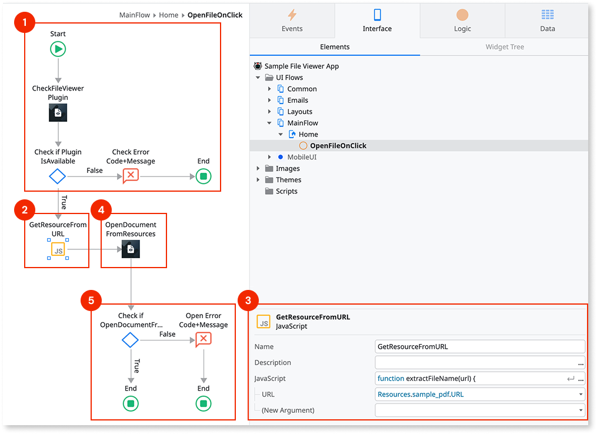Open the JavaScript code editor ellipsis button
The width and height of the screenshot is (597, 434).
[580, 378]
